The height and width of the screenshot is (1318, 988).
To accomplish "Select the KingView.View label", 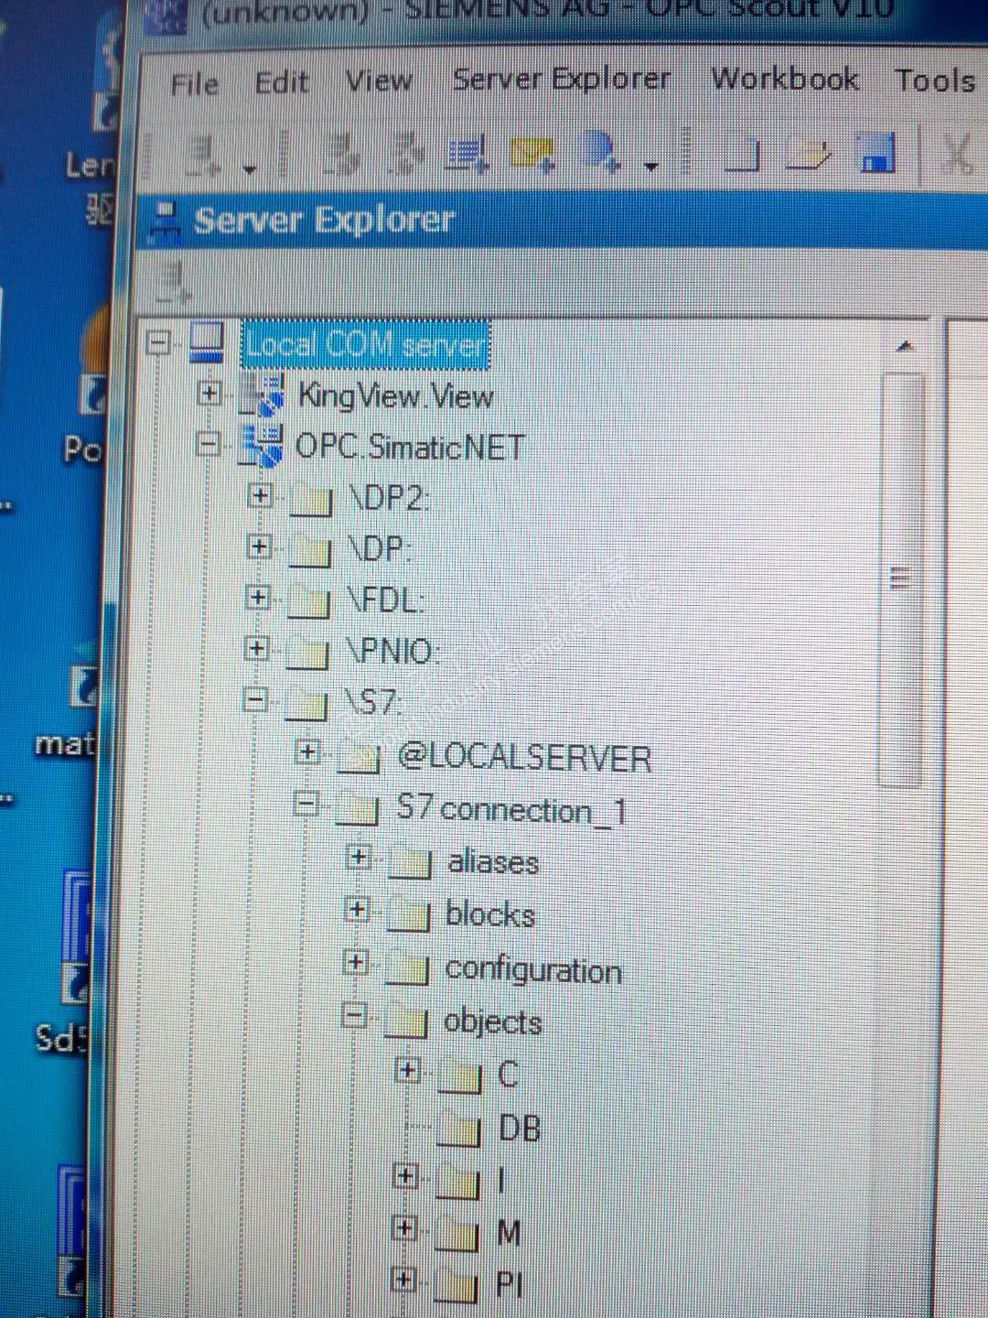I will pyautogui.click(x=396, y=395).
